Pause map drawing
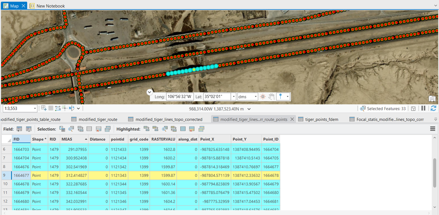This screenshot has width=439, height=215. tap(423, 108)
